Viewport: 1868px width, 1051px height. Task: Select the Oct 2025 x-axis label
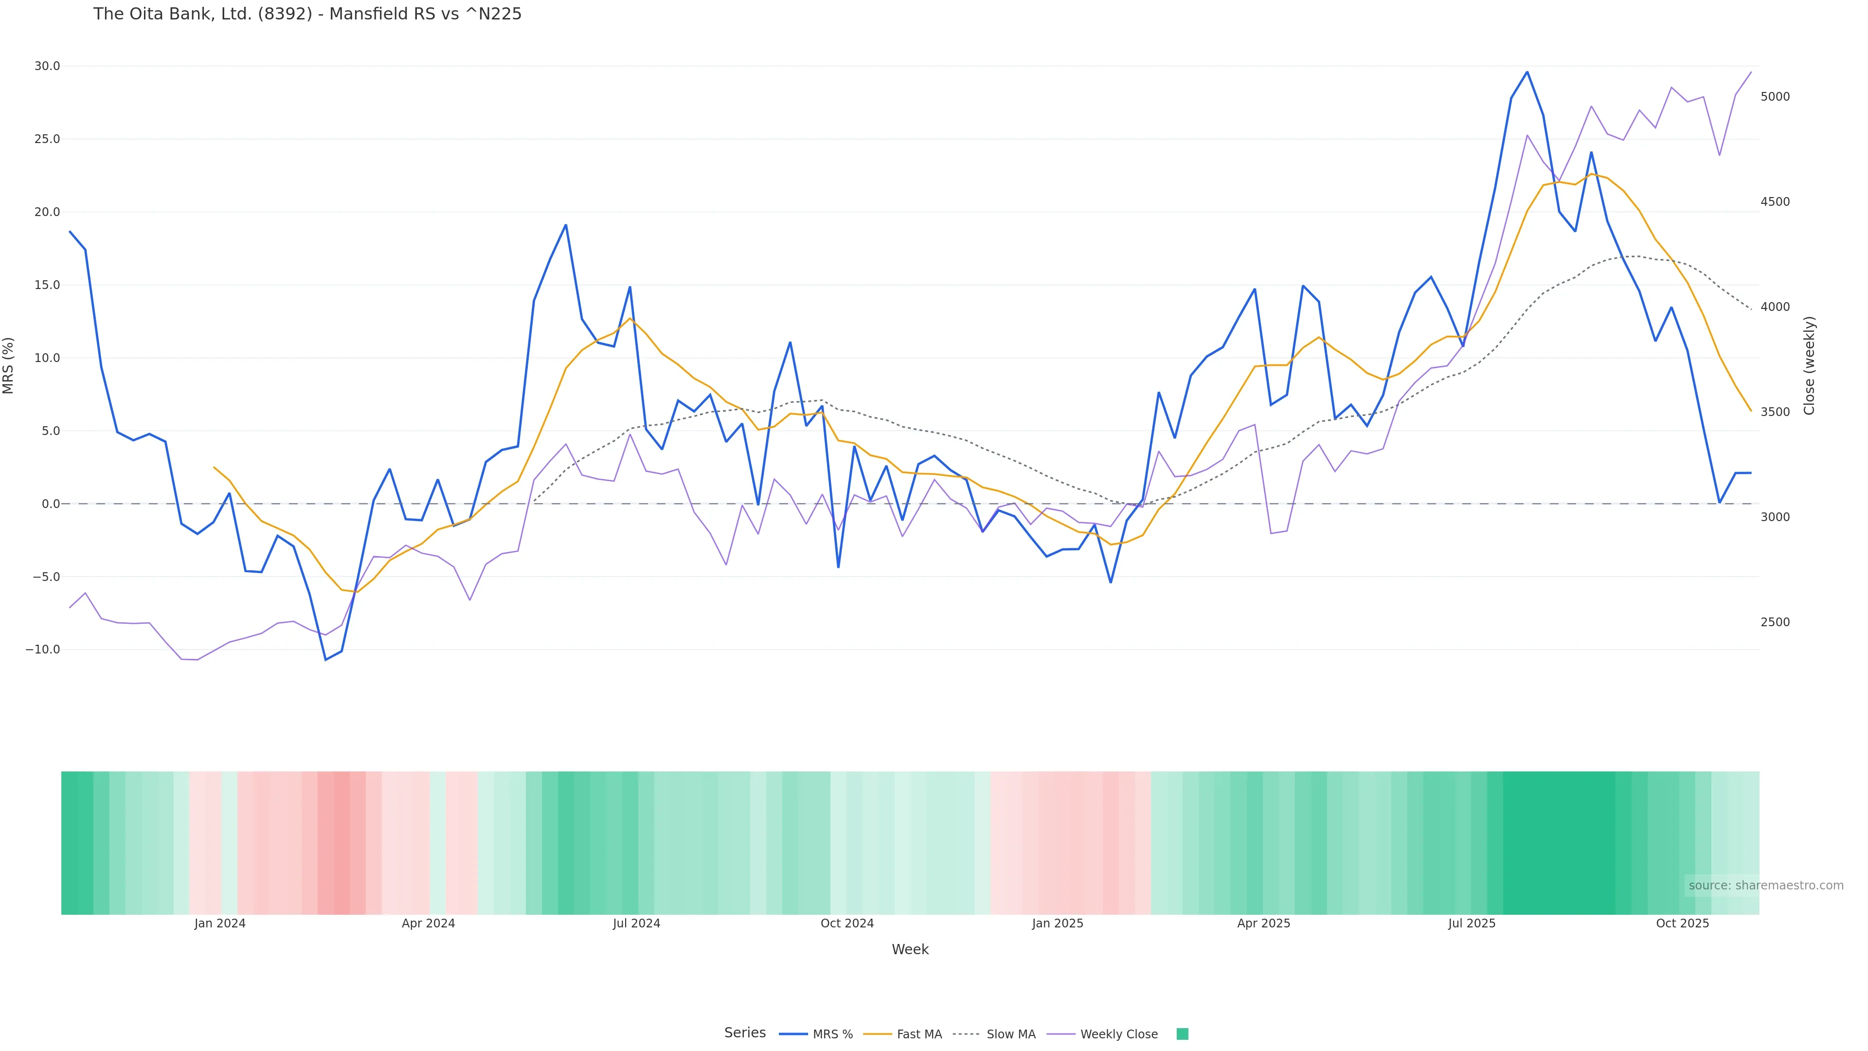[x=1682, y=924]
